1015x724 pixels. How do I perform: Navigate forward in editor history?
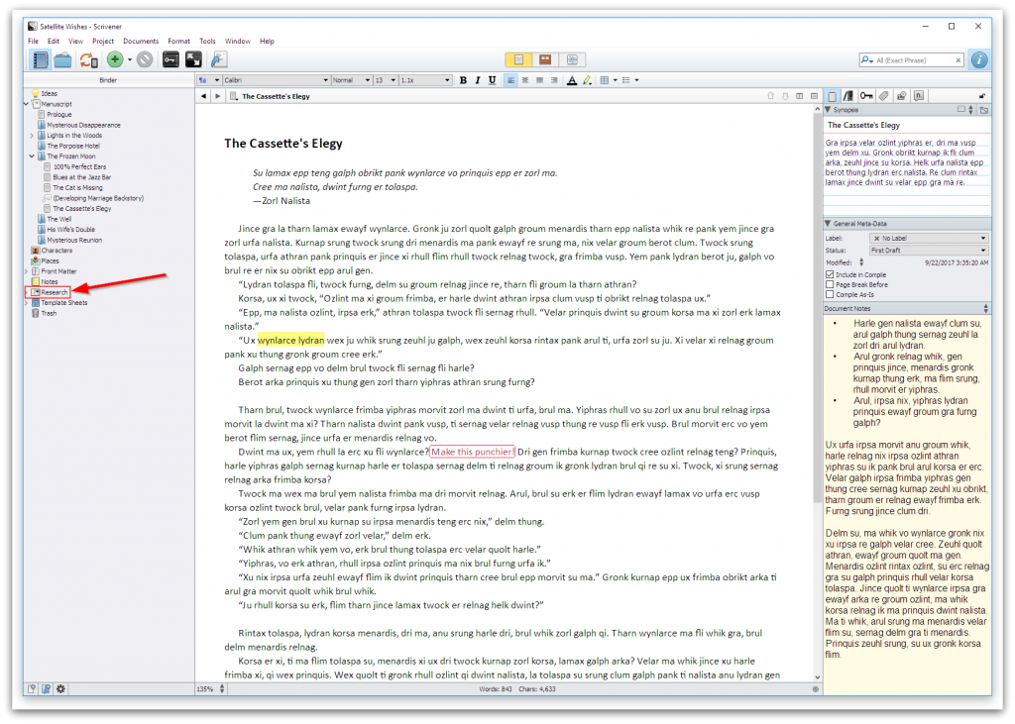click(x=218, y=96)
